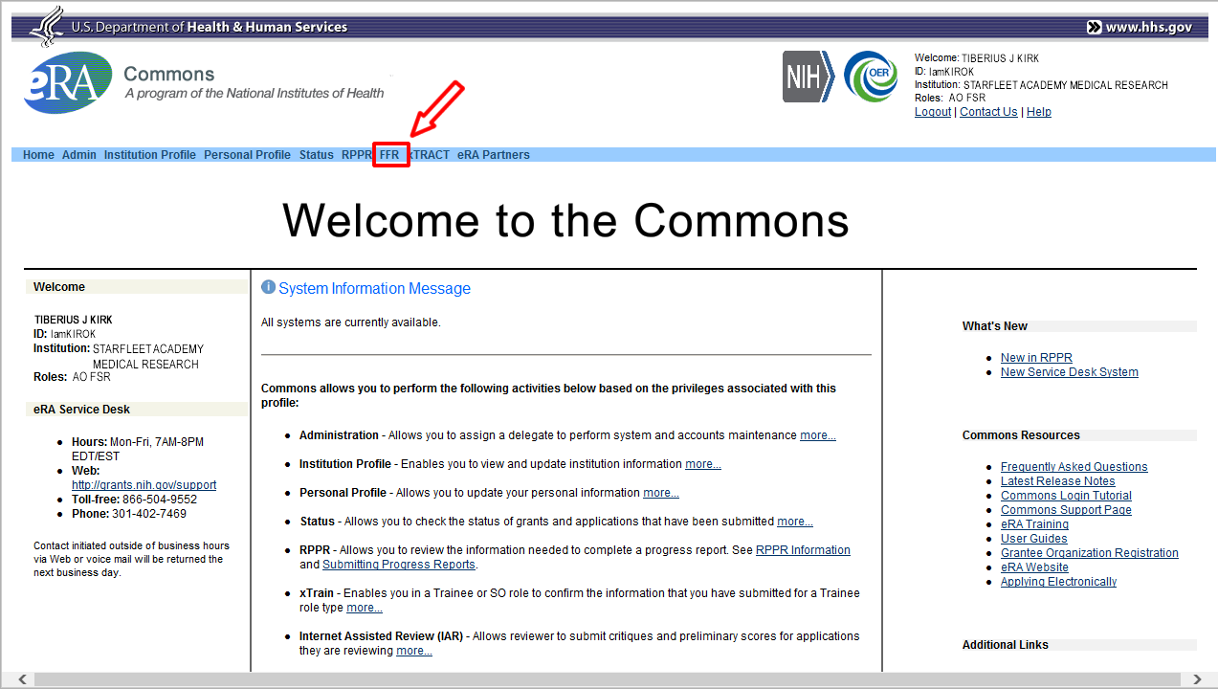Click the U.S. Department of Health & Human Services title
This screenshot has width=1218, height=689.
[209, 27]
